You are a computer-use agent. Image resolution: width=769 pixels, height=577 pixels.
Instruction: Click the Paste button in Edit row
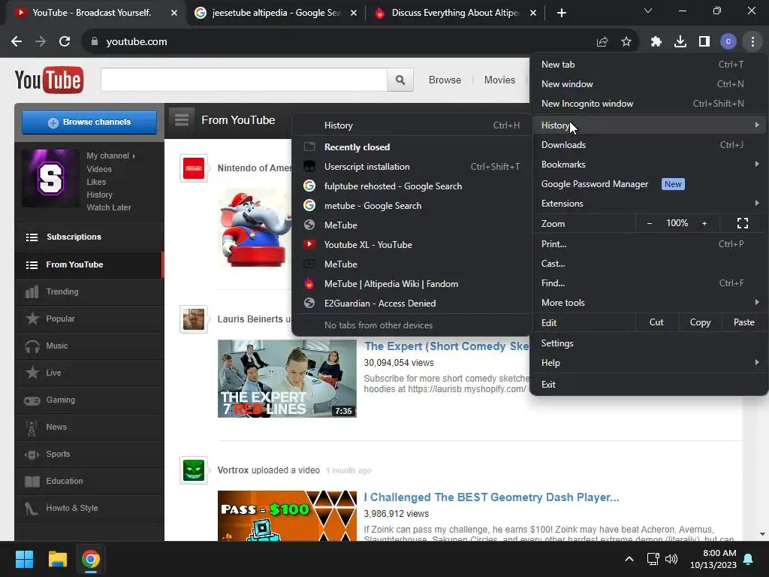click(743, 322)
